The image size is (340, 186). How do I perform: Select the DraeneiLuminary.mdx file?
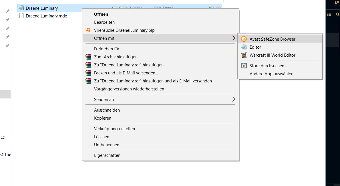(x=46, y=16)
